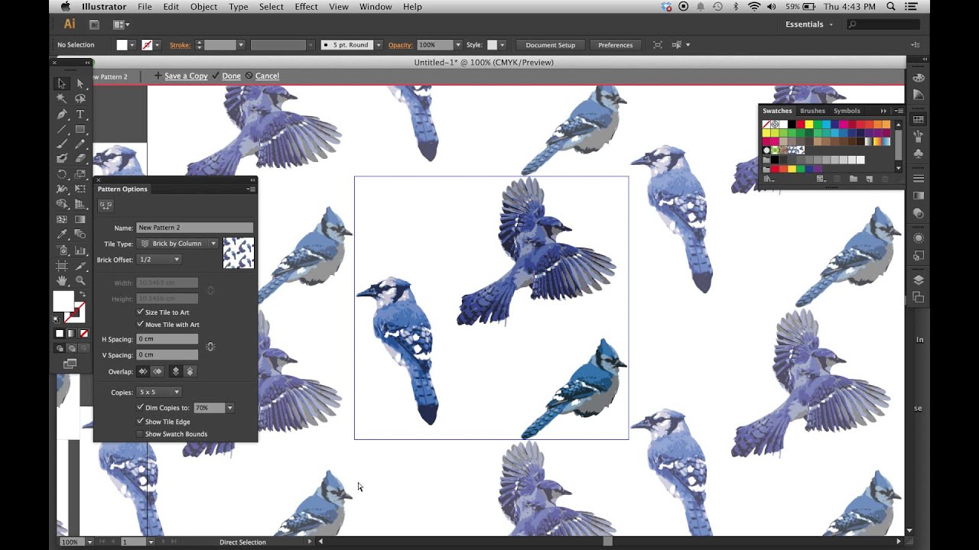Screen dimensions: 979x550
Task: Select the Rotate tool
Action: (x=61, y=174)
